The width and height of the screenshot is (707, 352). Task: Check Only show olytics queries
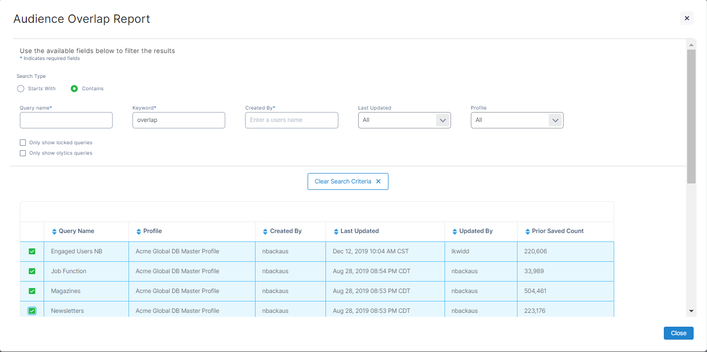23,153
